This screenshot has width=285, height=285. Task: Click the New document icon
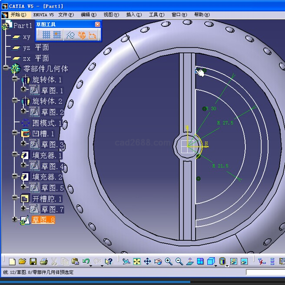tap(12, 262)
